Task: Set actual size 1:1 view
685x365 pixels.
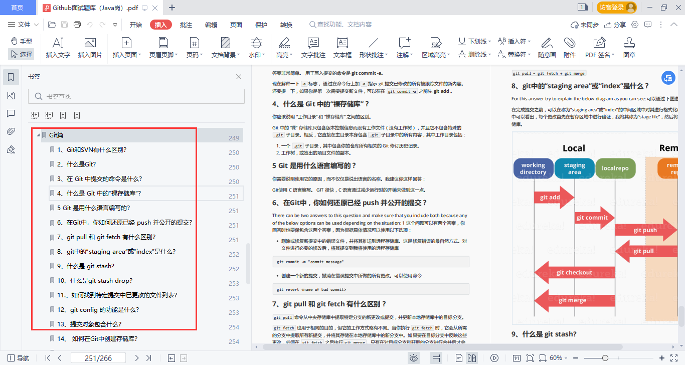Action: (x=517, y=358)
